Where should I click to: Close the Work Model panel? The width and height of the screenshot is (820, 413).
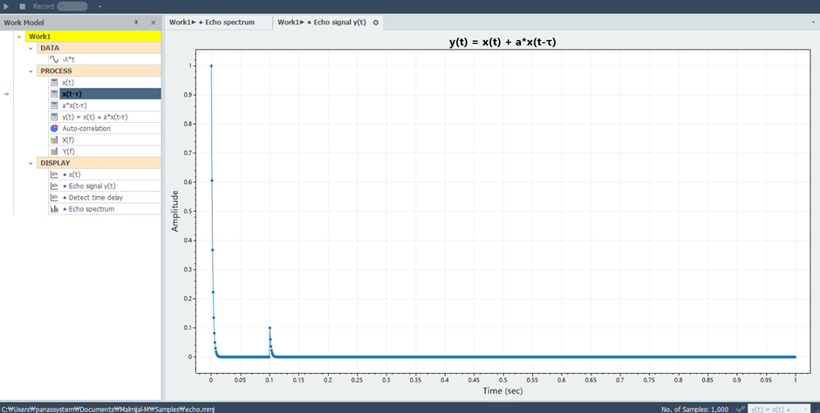tap(154, 23)
